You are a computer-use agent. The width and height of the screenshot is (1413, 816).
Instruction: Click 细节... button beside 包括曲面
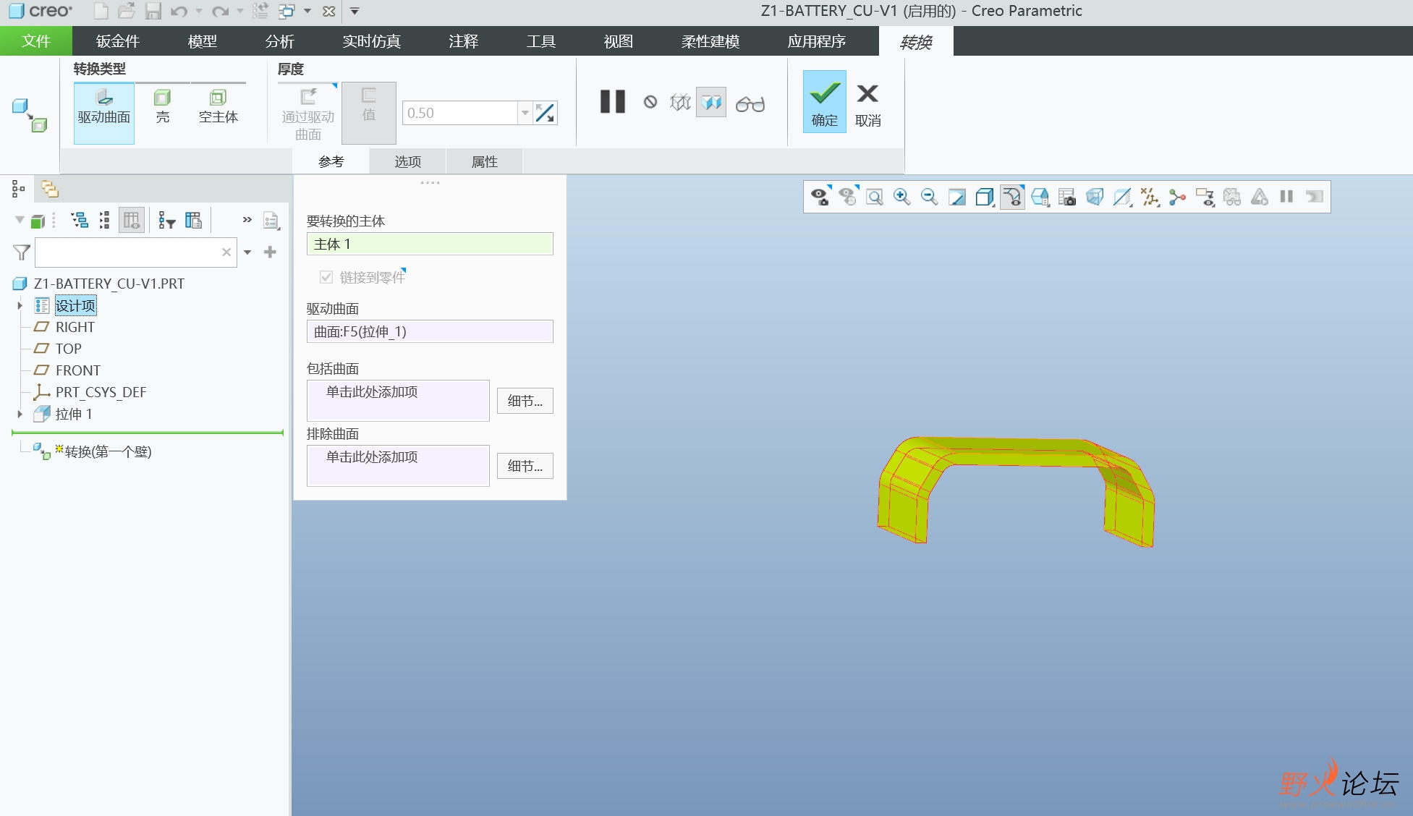click(525, 401)
